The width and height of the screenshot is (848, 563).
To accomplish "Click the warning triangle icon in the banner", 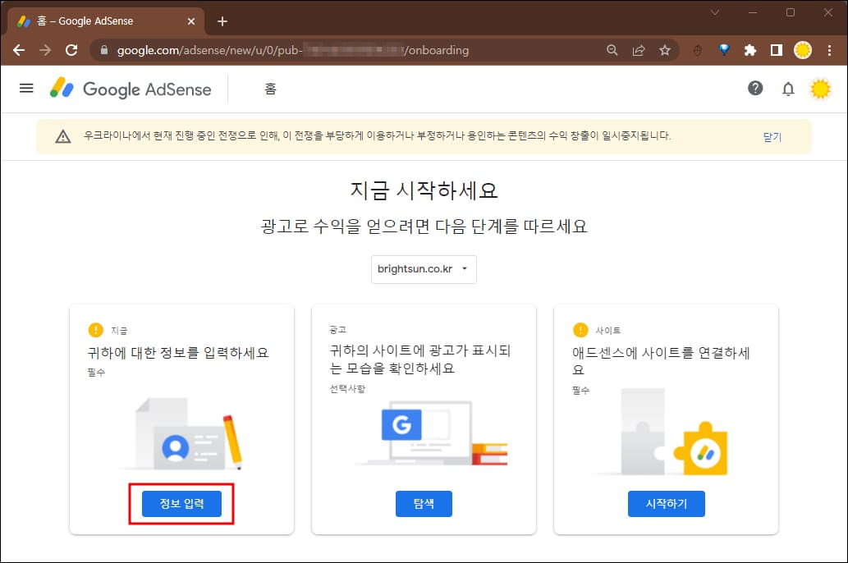I will coord(63,136).
